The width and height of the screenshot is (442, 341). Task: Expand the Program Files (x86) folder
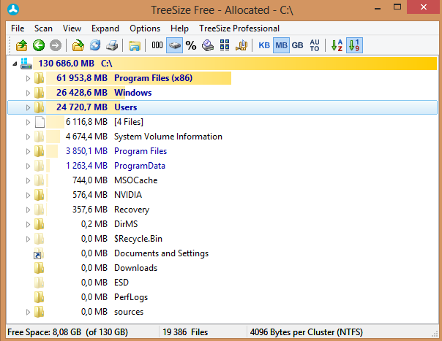click(28, 78)
